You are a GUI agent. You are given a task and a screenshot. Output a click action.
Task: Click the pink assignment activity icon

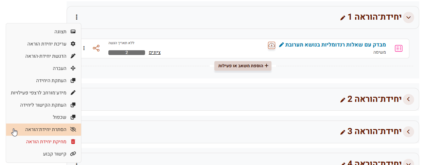pyautogui.click(x=399, y=48)
